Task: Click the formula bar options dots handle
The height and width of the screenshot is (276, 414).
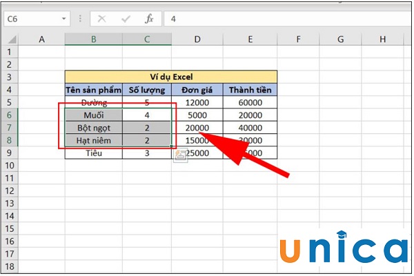Action: [x=80, y=19]
